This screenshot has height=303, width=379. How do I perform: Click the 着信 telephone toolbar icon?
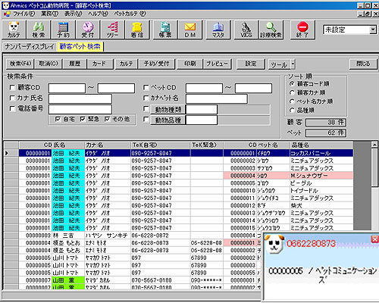tap(137, 30)
